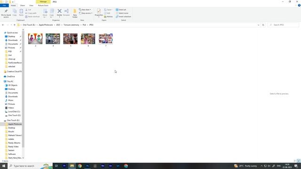Click the Manage contextual tab
The height and width of the screenshot is (169, 301).
[x=43, y=2]
